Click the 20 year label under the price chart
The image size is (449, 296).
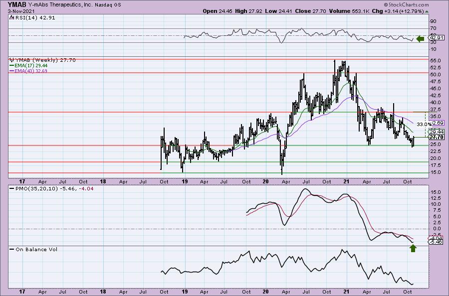point(265,181)
